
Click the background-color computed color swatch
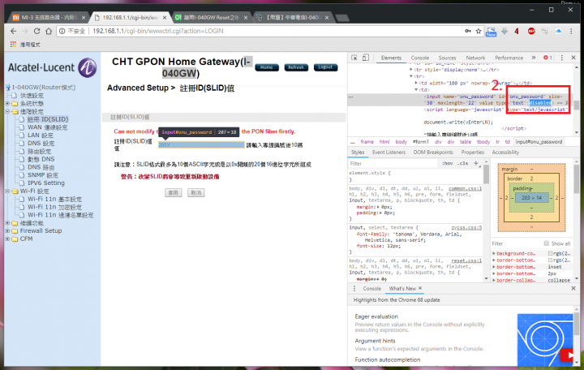pyautogui.click(x=550, y=253)
